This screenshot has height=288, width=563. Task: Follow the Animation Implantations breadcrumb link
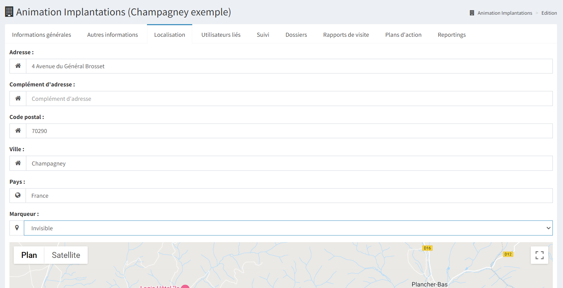505,13
